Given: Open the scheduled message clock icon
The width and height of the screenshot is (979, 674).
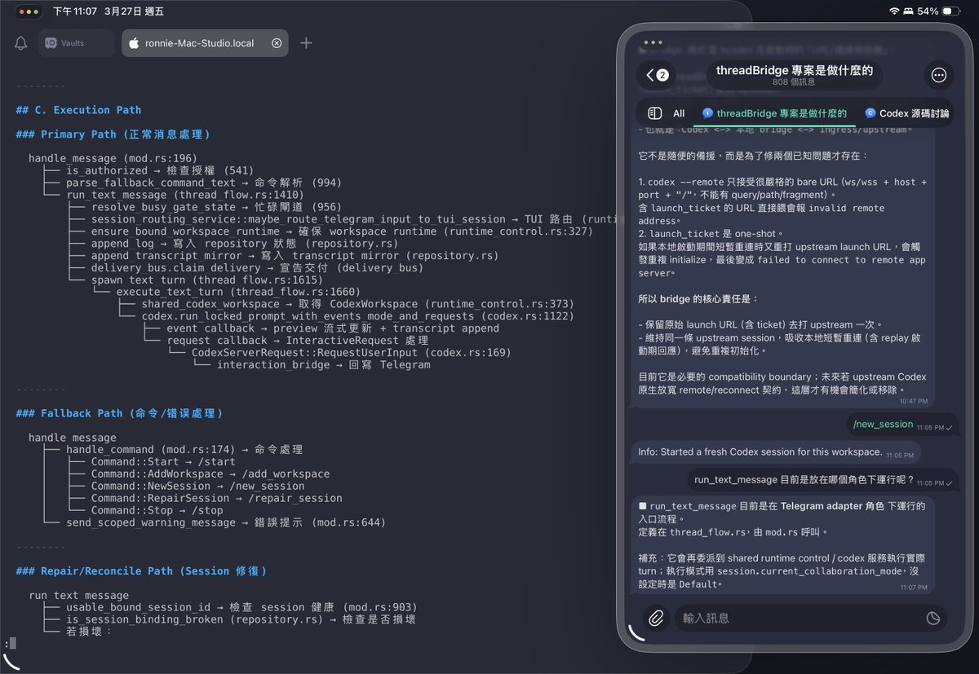Looking at the screenshot, I should pos(933,619).
